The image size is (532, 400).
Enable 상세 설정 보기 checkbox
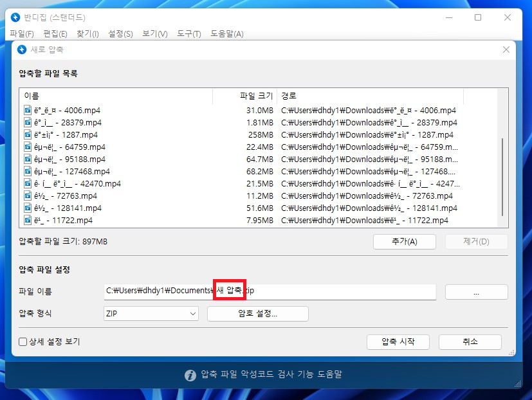23,341
